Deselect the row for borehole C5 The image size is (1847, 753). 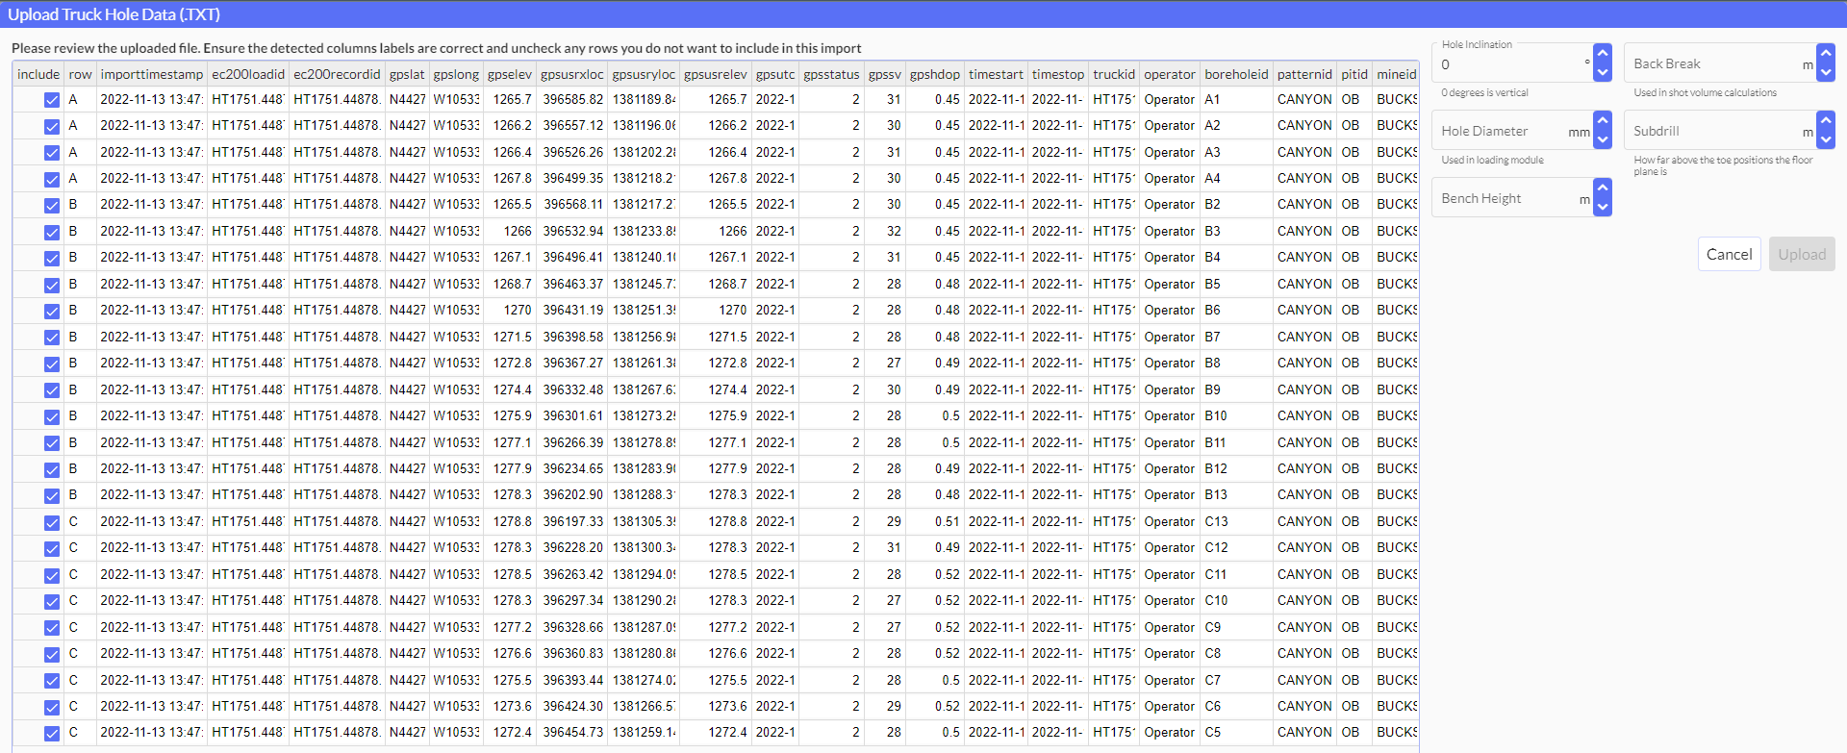pos(52,733)
